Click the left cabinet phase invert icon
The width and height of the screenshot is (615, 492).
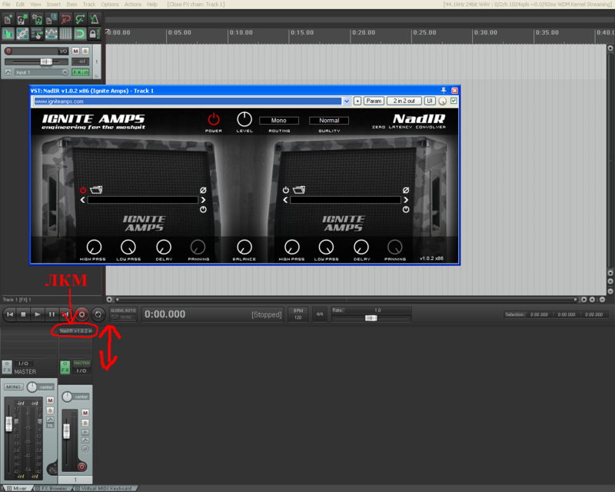pyautogui.click(x=203, y=190)
